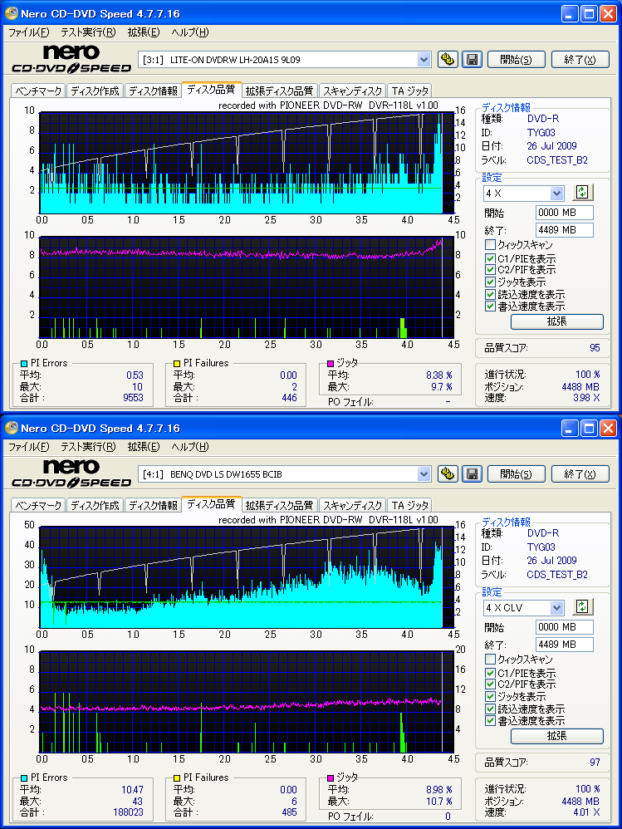The height and width of the screenshot is (829, 622).
Task: Click 開始 0000 MB field in top window
Action: [x=565, y=213]
